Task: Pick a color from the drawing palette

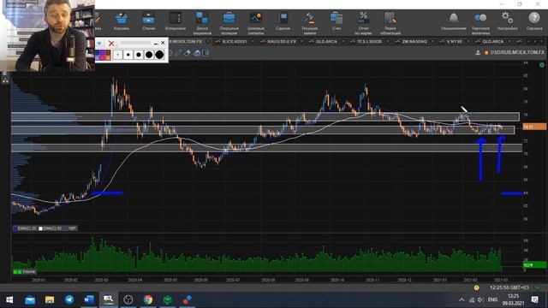Action: (x=103, y=55)
